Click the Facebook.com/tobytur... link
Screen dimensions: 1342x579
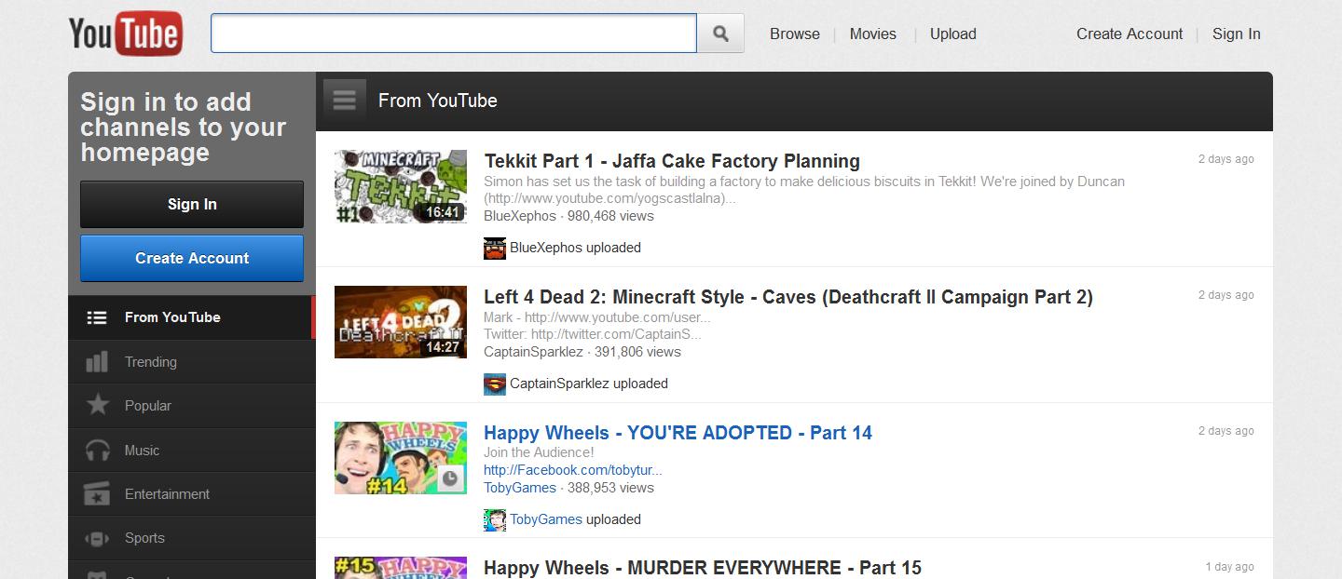[x=573, y=470]
